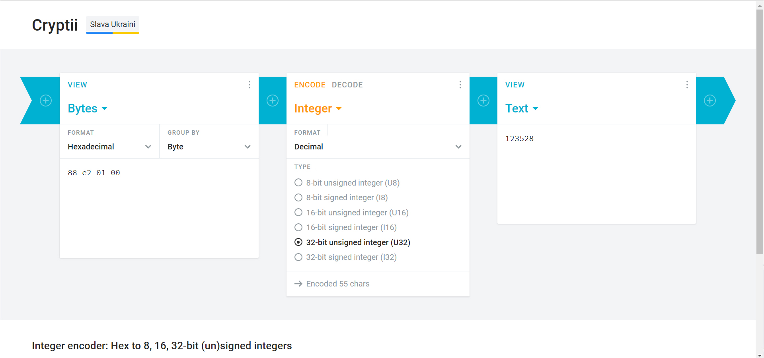This screenshot has width=764, height=358.
Task: Add a brick between Bytes and Integer
Action: [x=273, y=101]
